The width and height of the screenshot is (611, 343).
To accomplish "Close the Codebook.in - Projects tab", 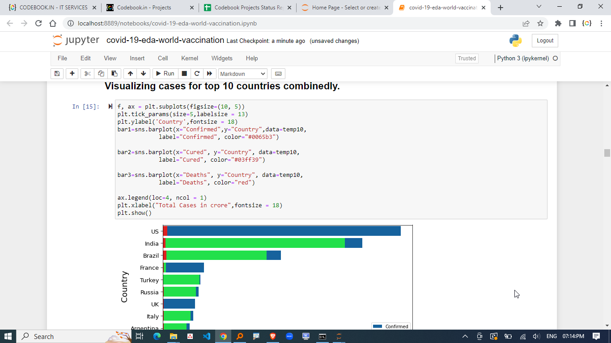I will click(192, 8).
